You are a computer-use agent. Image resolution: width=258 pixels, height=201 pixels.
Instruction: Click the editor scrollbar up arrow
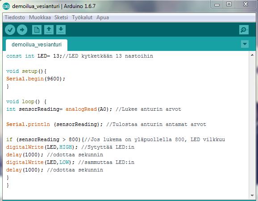pos(252,55)
